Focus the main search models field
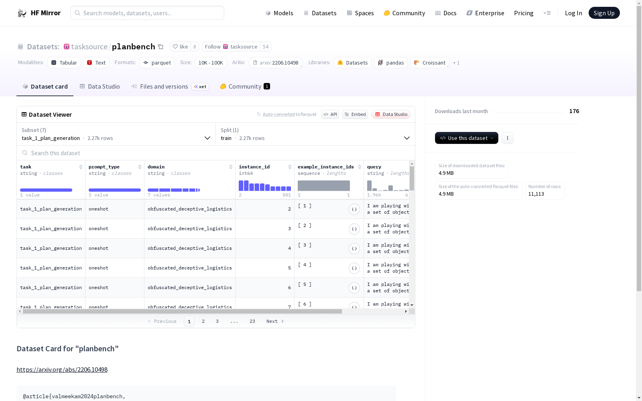 point(147,13)
